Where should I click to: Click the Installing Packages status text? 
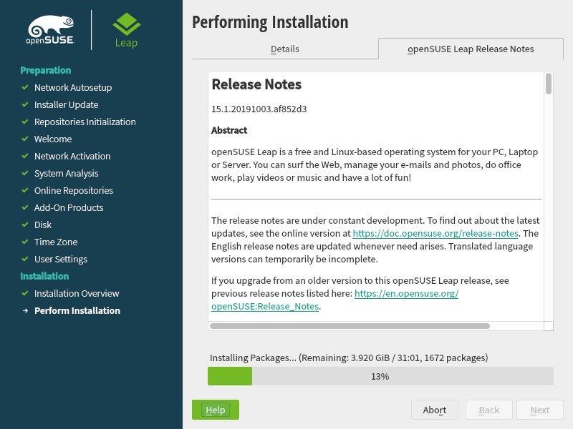point(349,358)
